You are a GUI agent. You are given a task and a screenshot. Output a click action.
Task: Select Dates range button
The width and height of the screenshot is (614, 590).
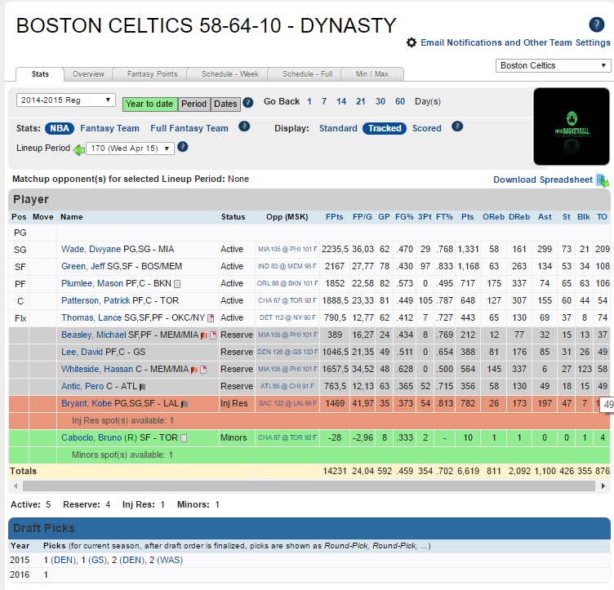pyautogui.click(x=225, y=104)
